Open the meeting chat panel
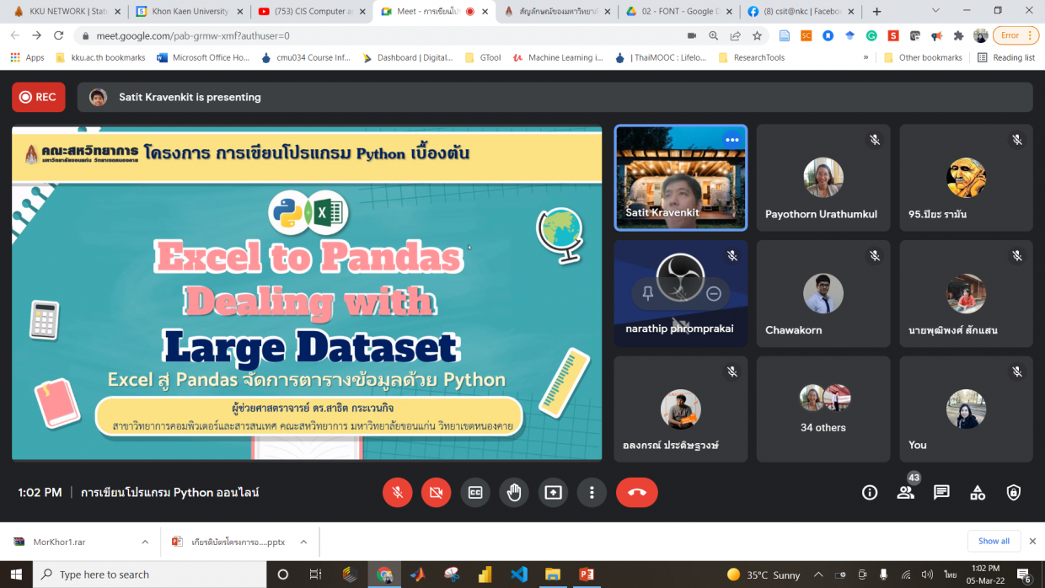 [941, 493]
